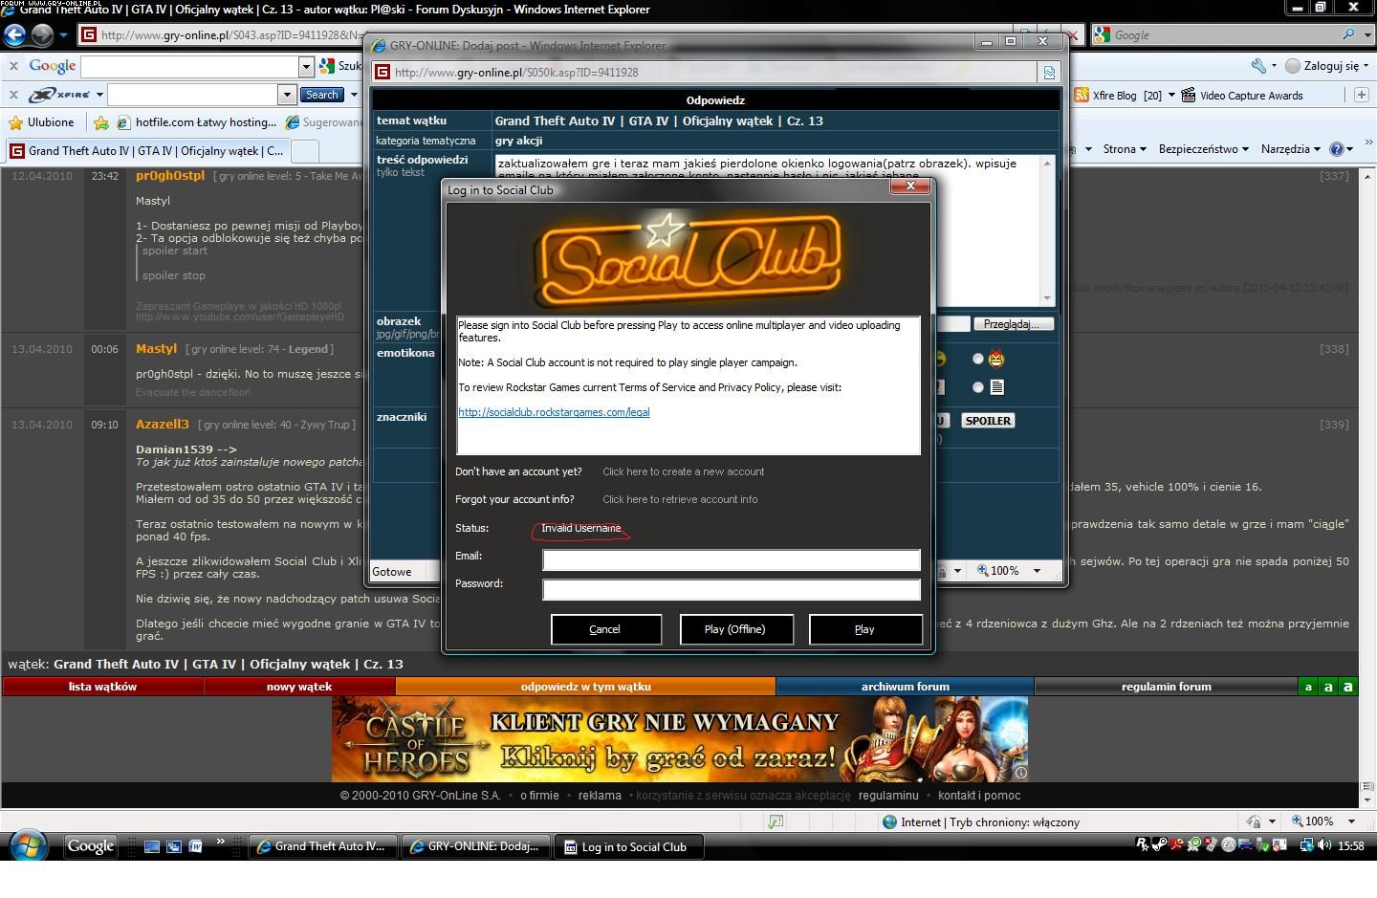The width and height of the screenshot is (1377, 898).
Task: Click Cancel in Social Club login
Action: tap(605, 629)
